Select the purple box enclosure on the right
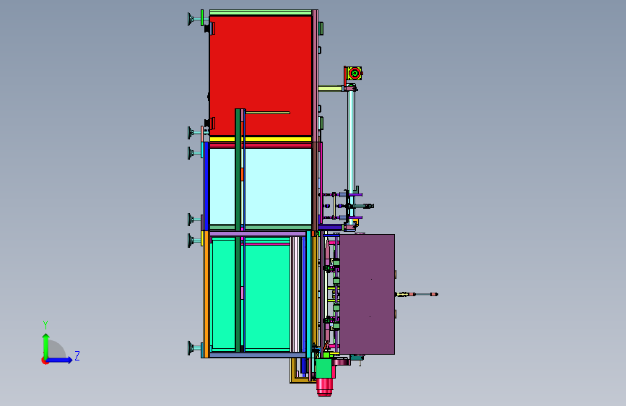This screenshot has width=626, height=406. [367, 294]
